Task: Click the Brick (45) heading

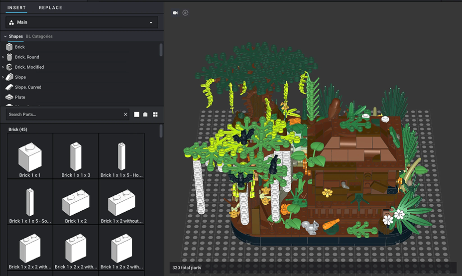Action: [x=18, y=129]
